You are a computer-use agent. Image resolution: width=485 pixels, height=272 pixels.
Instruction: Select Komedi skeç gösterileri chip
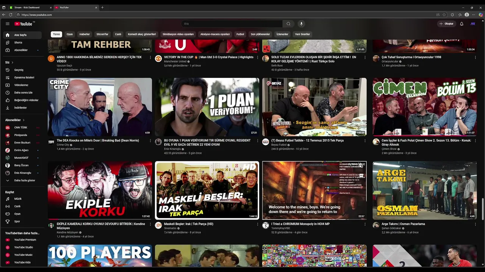click(142, 34)
